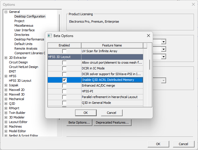The image size is (198, 150).
Task: Enable UV Scan for Infinite Array checkbox
Action: point(64,51)
